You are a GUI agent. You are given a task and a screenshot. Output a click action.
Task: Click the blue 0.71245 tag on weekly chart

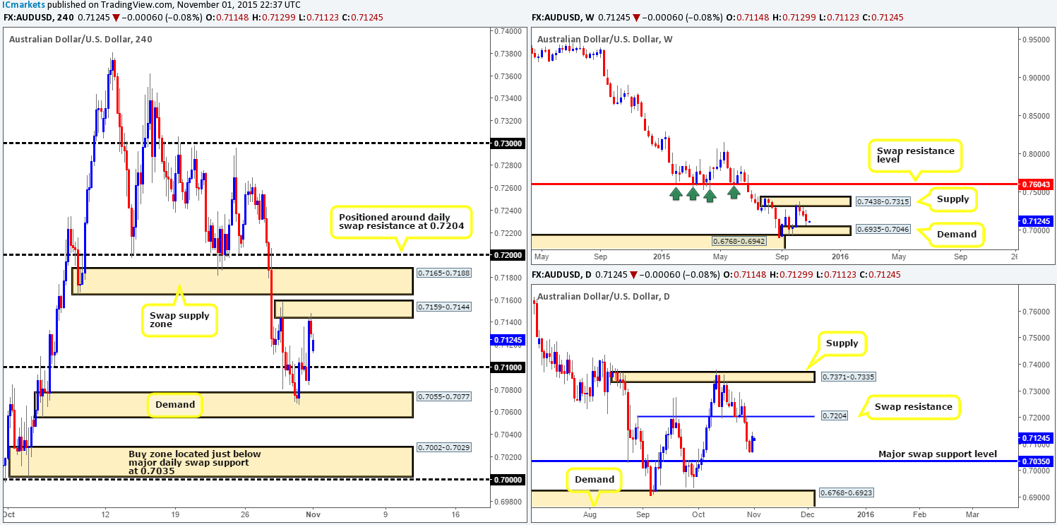[x=1037, y=222]
